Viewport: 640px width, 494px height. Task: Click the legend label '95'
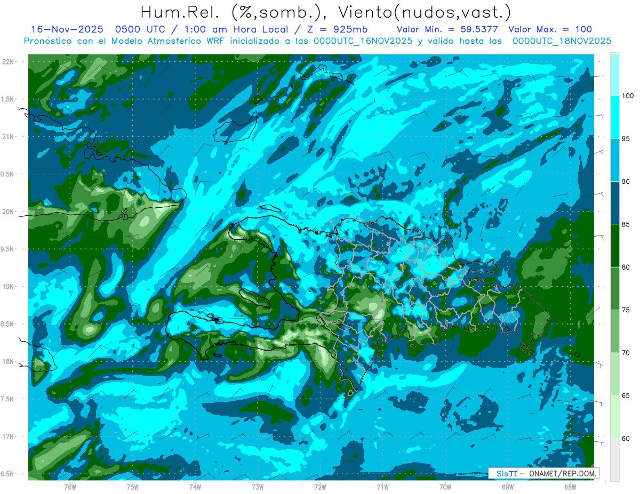coord(626,139)
